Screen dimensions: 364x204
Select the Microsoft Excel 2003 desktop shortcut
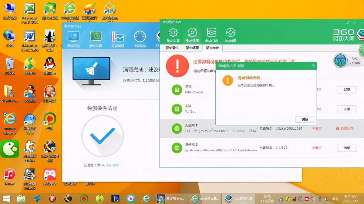tap(30, 13)
